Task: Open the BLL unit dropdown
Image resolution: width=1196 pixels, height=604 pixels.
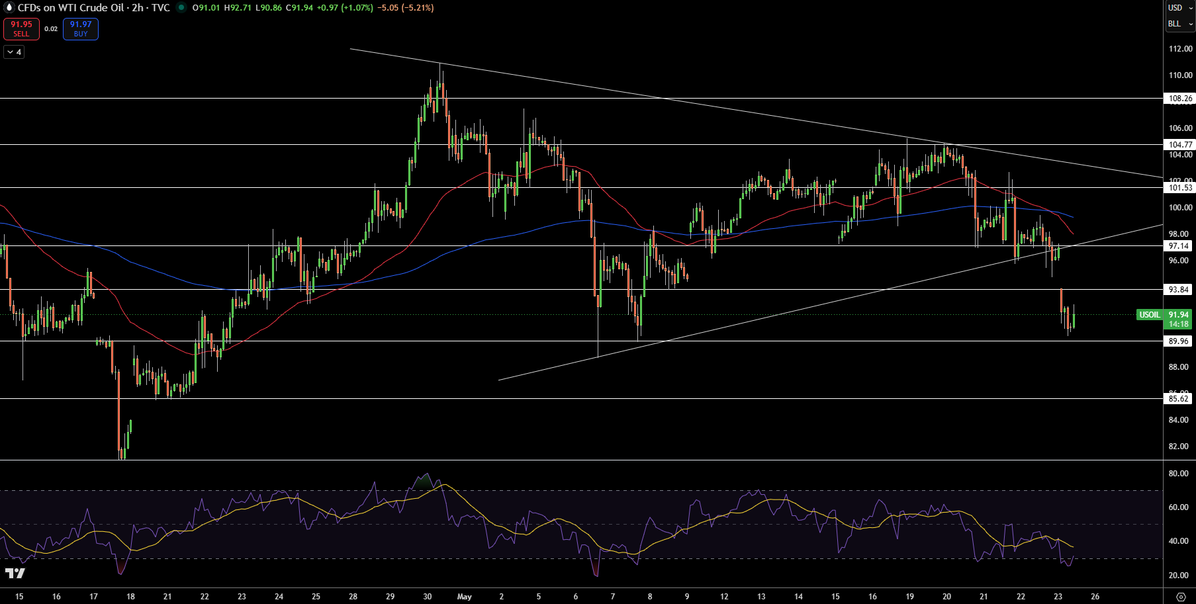Action: point(1180,24)
